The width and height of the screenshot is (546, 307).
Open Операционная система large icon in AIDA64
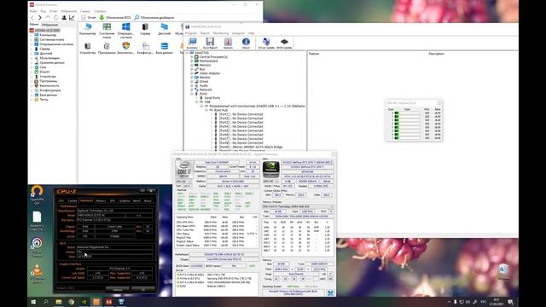[x=125, y=31]
